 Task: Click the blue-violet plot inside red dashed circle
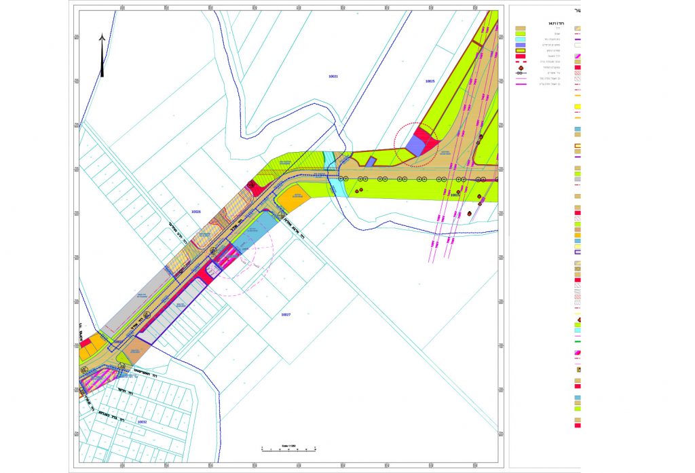point(414,144)
